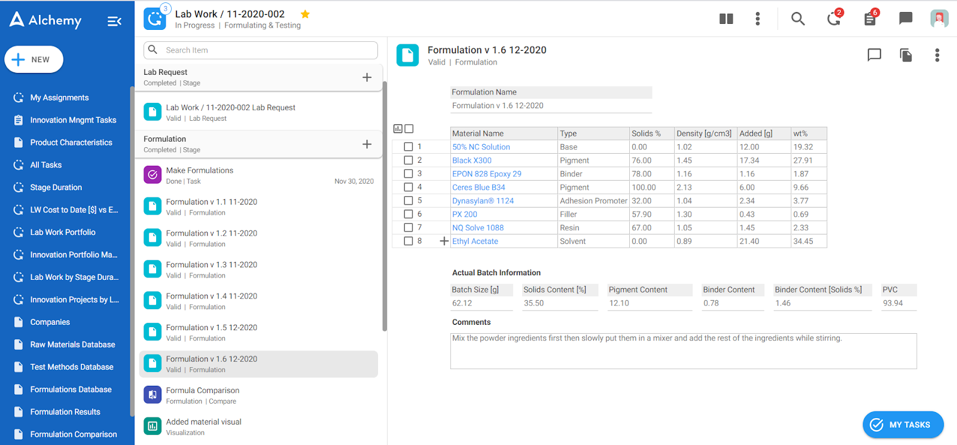Open the split-view layout icon
The image size is (957, 445).
[x=726, y=19]
